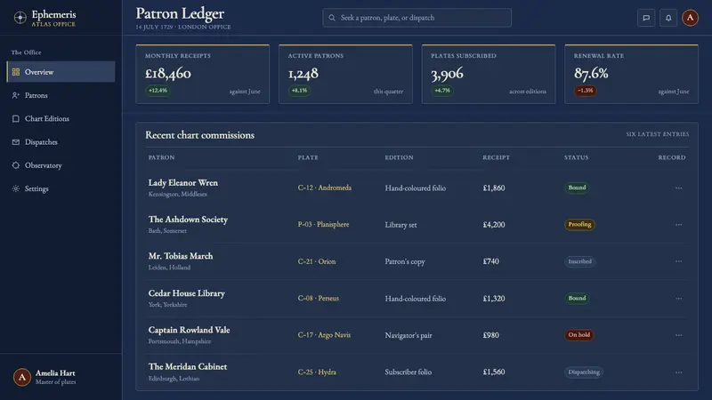The width and height of the screenshot is (712, 400).
Task: Click the Patrons person icon
Action: click(x=16, y=95)
